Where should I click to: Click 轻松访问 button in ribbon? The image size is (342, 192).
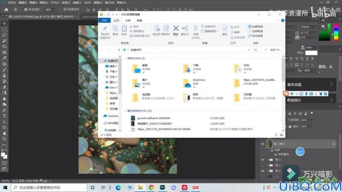[x=210, y=31]
